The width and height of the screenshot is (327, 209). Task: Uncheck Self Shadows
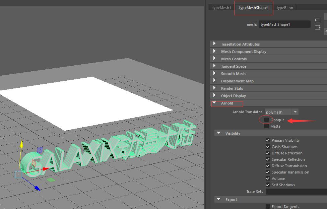(268, 185)
